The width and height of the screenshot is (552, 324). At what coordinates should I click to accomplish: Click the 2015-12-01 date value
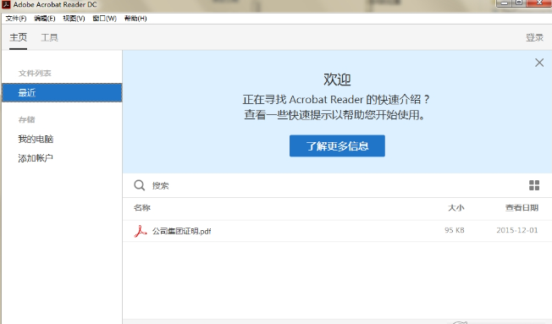click(517, 230)
